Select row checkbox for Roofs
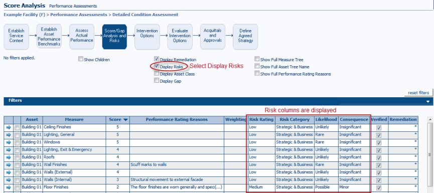The image size is (434, 193). 17,157
